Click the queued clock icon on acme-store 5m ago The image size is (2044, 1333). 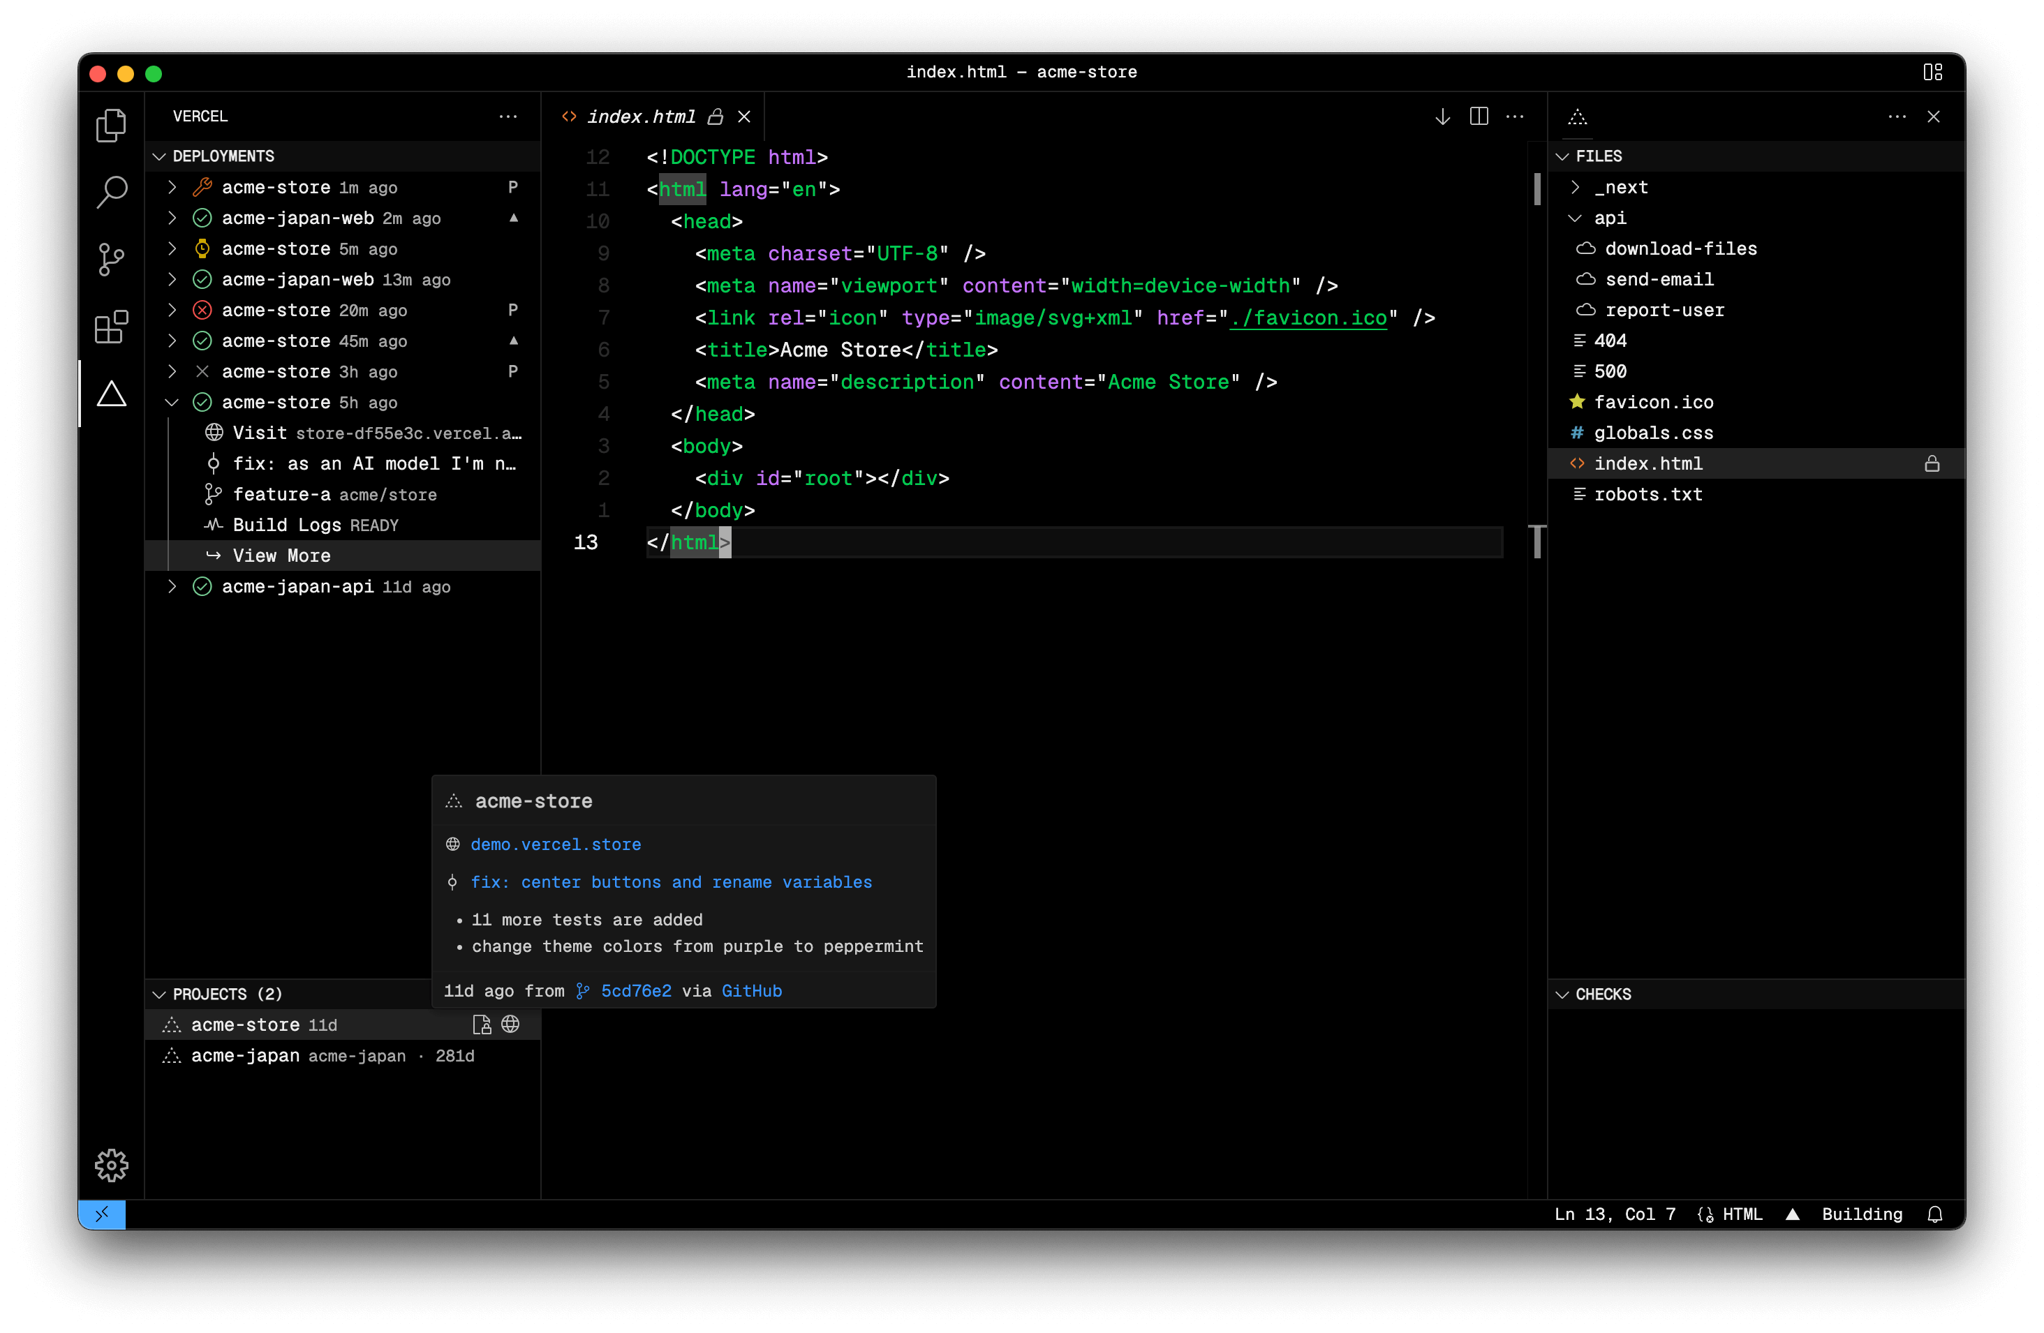[202, 249]
